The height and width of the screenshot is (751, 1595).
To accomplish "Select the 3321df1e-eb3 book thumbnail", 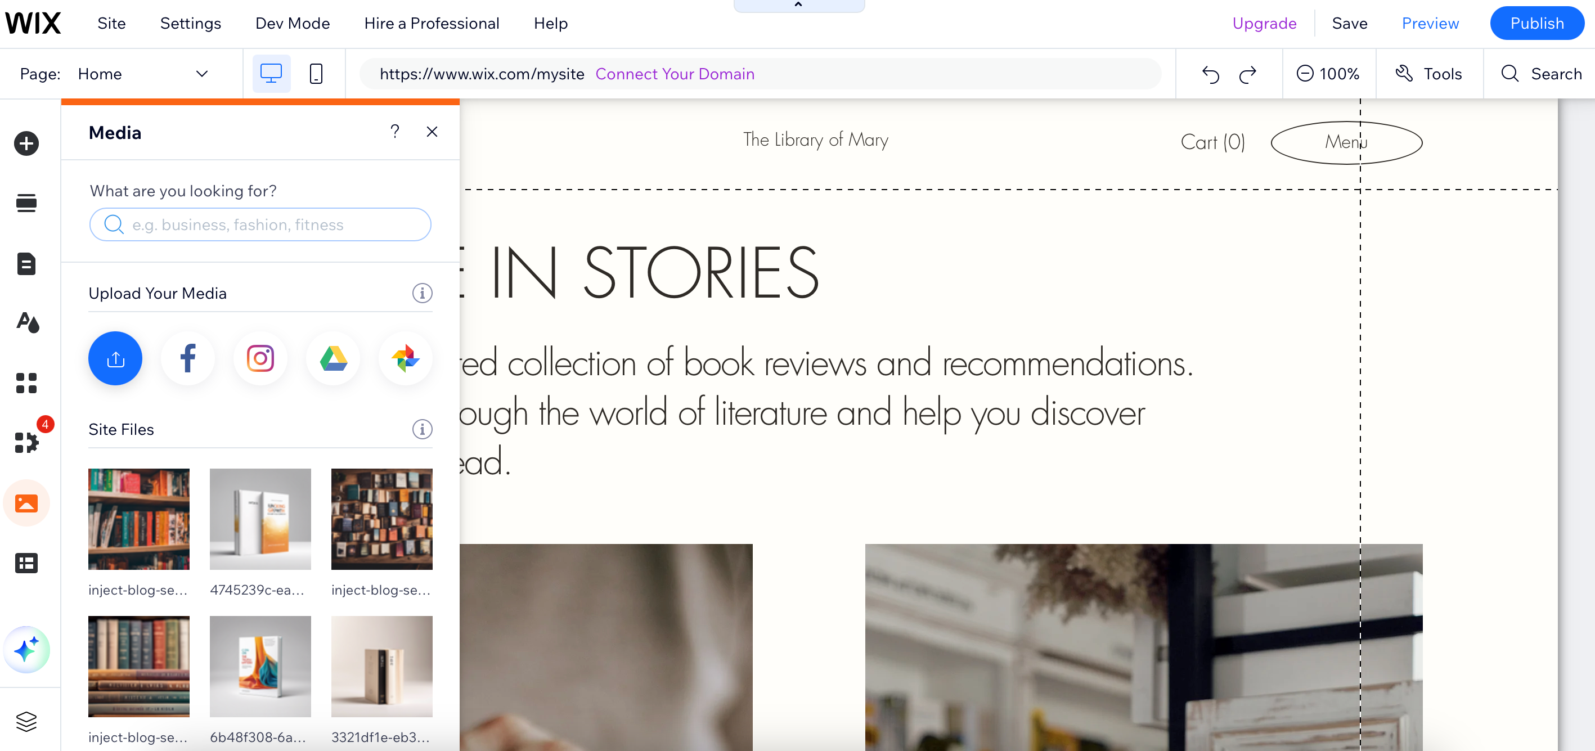I will pos(381,666).
